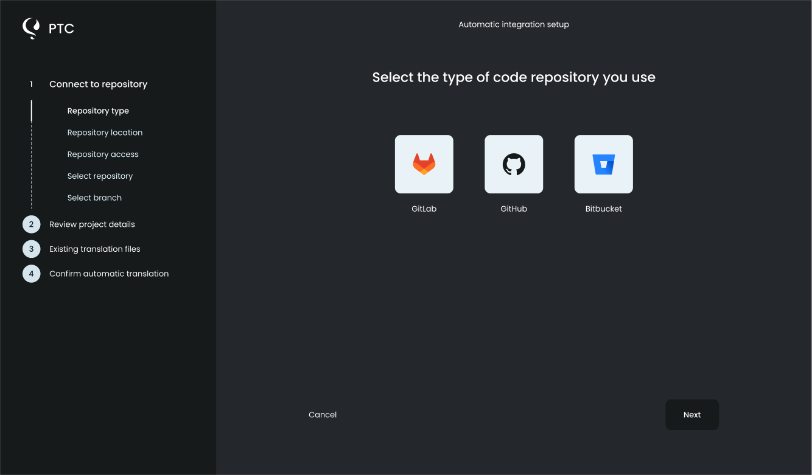Go to Repository type sub-step
This screenshot has width=812, height=475.
point(98,111)
